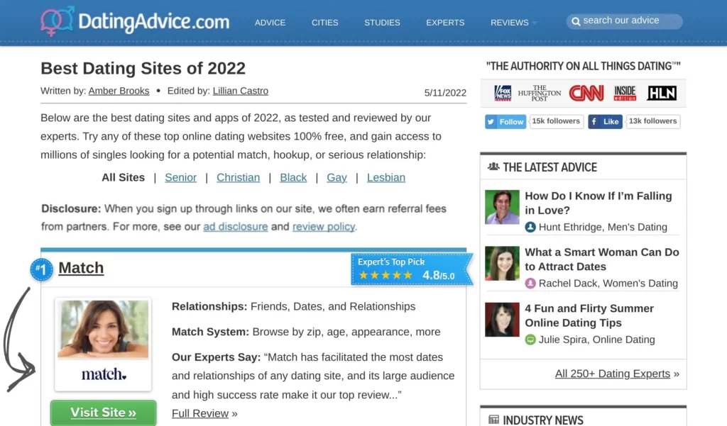727x426 pixels.
Task: Click the search magnifier icon
Action: pyautogui.click(x=576, y=21)
